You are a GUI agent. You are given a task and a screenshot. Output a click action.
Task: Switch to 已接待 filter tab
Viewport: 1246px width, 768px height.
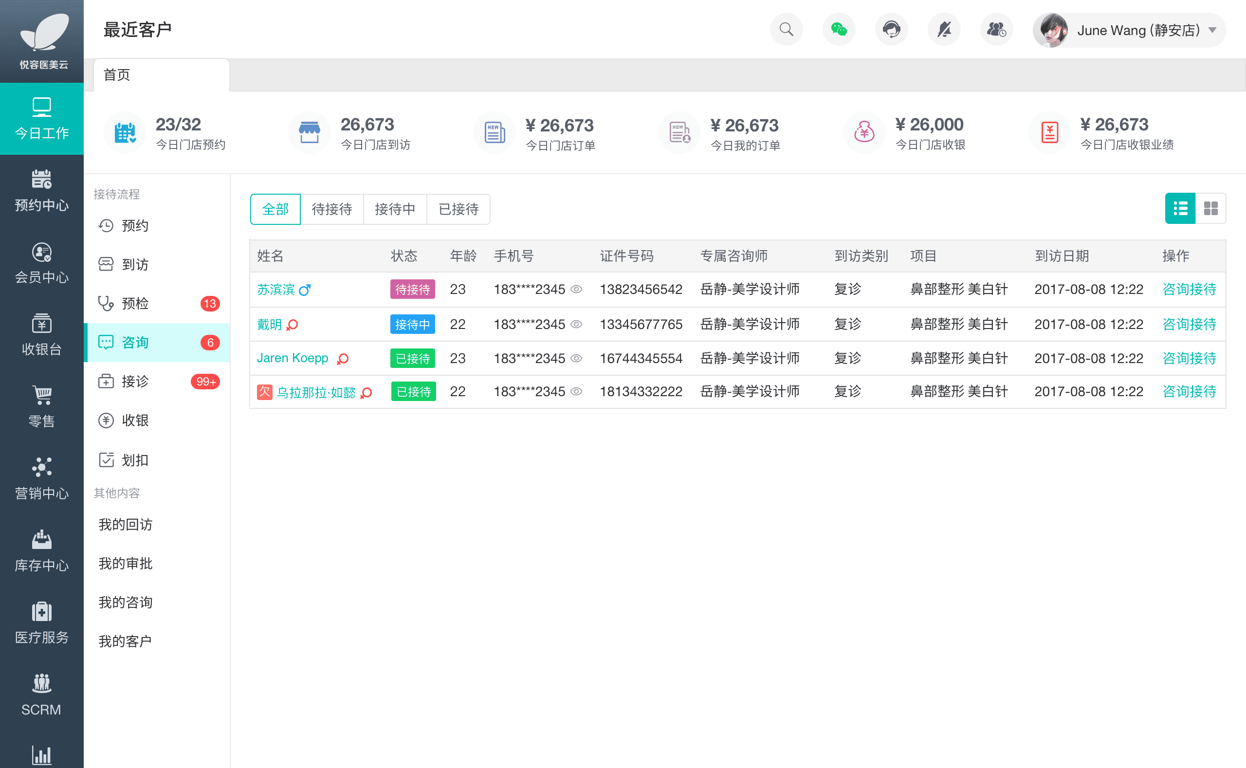pyautogui.click(x=458, y=209)
